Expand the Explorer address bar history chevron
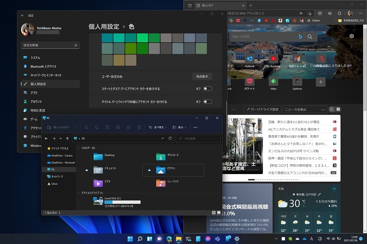The width and height of the screenshot is (367, 244). pos(162,138)
